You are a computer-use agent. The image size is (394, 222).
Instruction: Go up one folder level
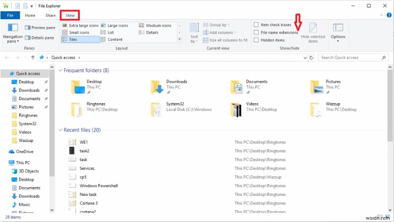click(x=33, y=57)
